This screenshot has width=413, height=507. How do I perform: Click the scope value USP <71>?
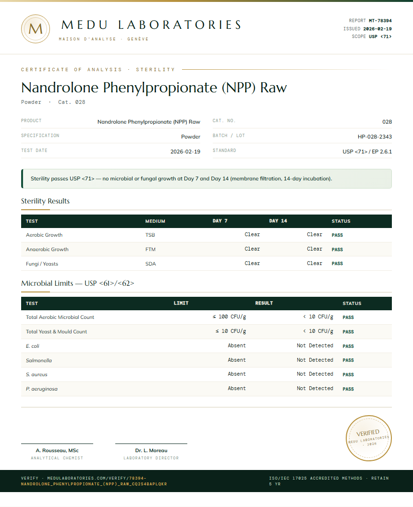(x=380, y=37)
